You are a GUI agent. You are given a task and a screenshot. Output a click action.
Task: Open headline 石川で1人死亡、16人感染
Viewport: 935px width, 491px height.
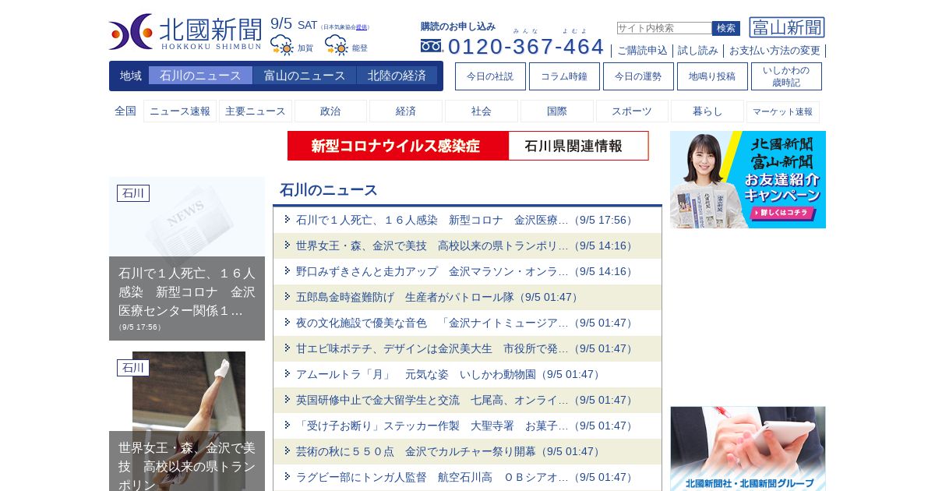click(466, 220)
